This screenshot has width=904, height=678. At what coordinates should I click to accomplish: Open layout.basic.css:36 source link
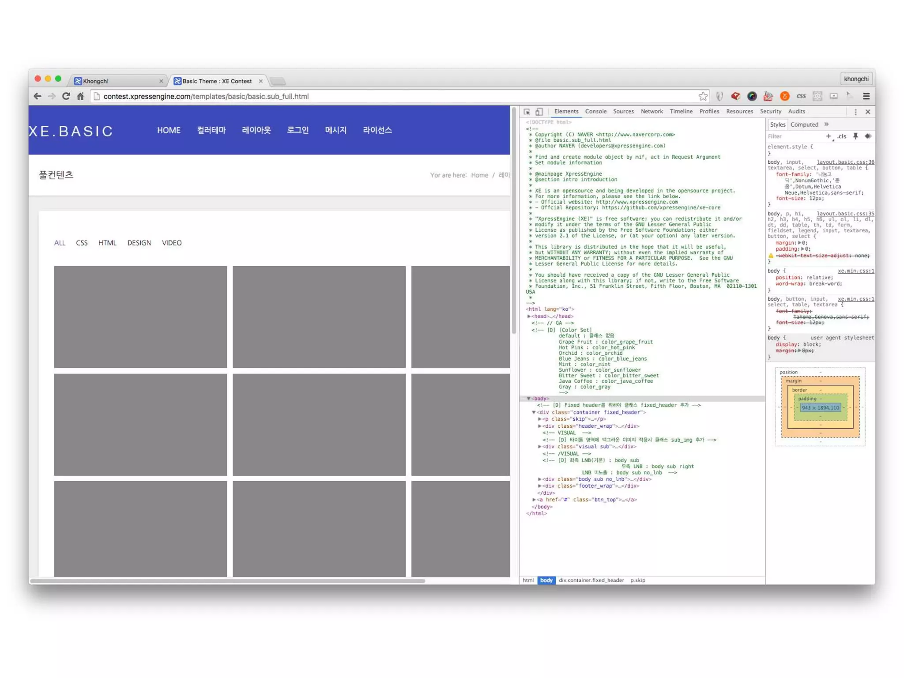845,162
